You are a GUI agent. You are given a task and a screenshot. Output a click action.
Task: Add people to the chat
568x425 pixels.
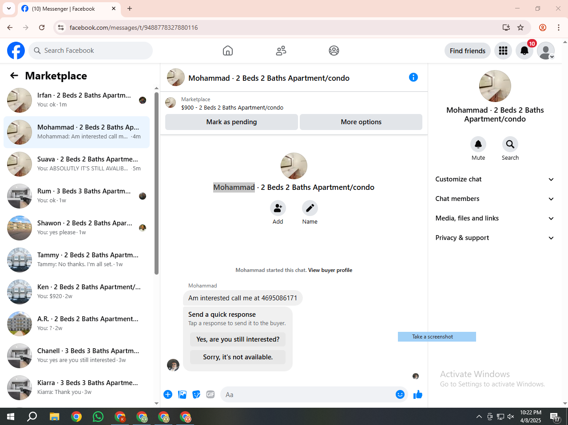[x=278, y=208]
